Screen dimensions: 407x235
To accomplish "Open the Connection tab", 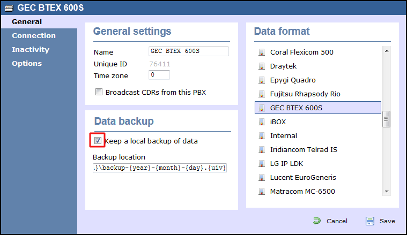I will click(x=34, y=35).
